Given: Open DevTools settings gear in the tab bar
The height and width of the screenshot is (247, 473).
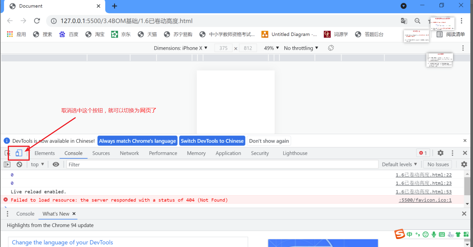Looking at the screenshot, I should [x=440, y=153].
